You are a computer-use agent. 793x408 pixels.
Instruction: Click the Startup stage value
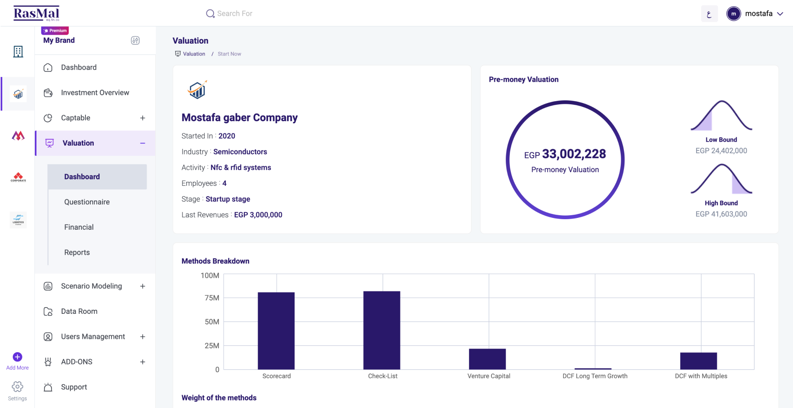pyautogui.click(x=228, y=199)
